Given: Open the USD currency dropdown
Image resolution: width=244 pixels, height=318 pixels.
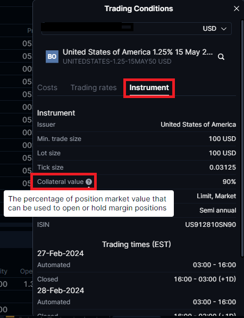Looking at the screenshot, I should click(x=215, y=29).
